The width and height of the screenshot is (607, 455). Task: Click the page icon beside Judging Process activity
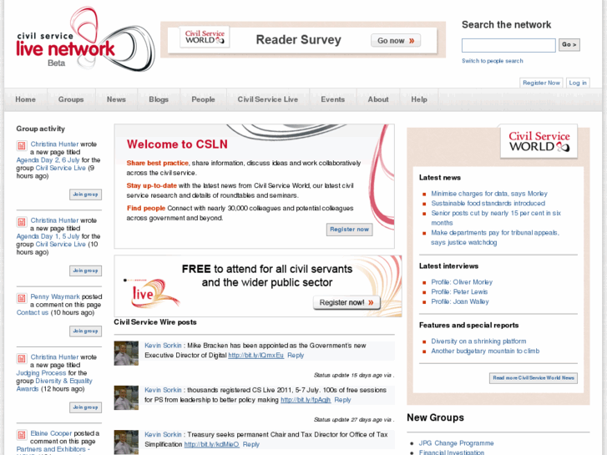click(22, 359)
